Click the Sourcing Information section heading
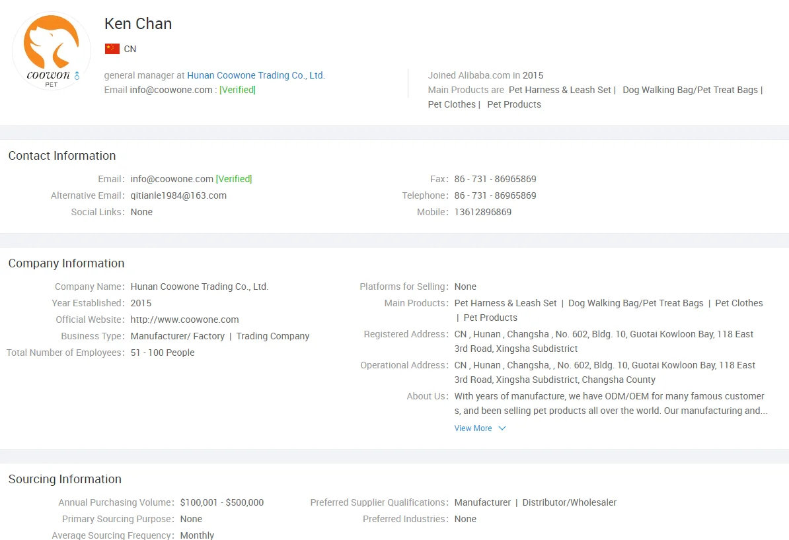This screenshot has height=540, width=789. tap(65, 479)
